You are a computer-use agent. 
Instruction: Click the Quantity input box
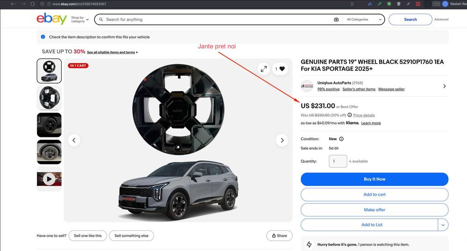338,161
